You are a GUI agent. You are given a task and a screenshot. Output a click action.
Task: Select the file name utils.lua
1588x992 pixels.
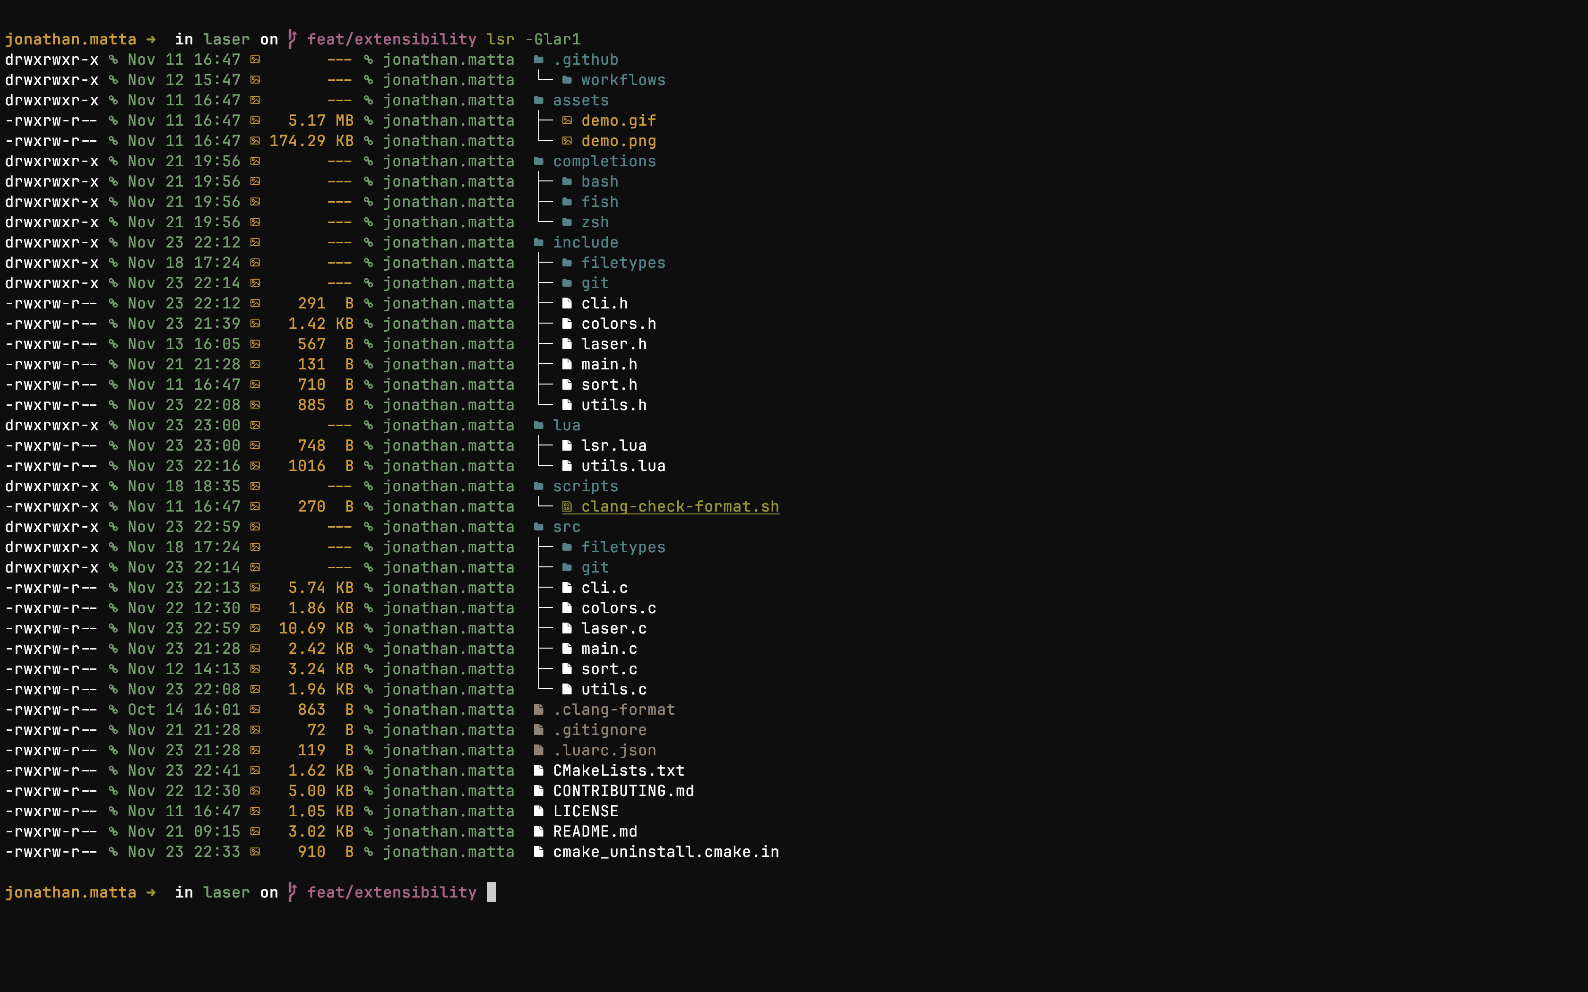623,466
